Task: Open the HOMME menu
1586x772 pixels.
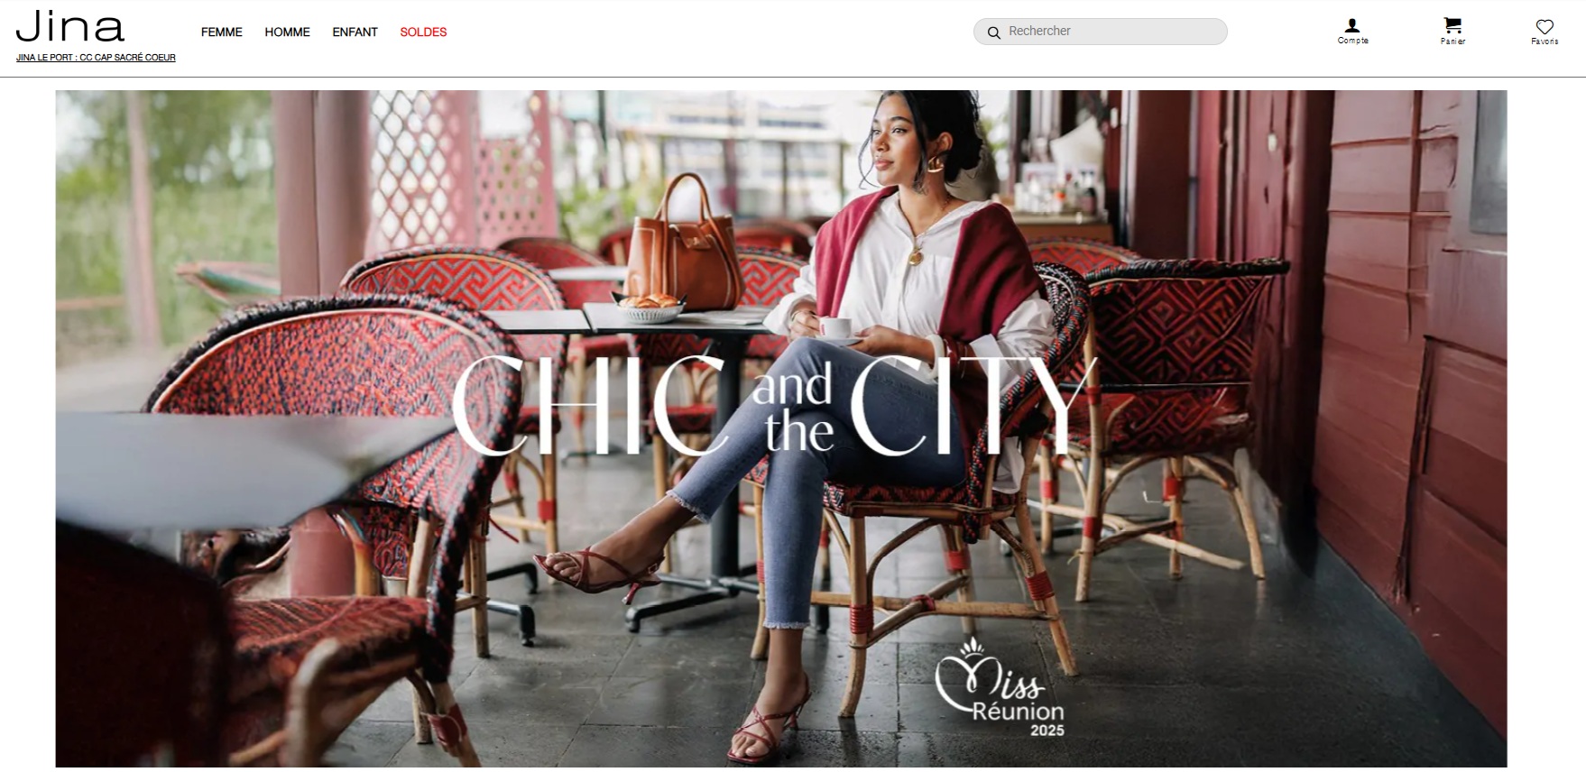Action: 287,32
